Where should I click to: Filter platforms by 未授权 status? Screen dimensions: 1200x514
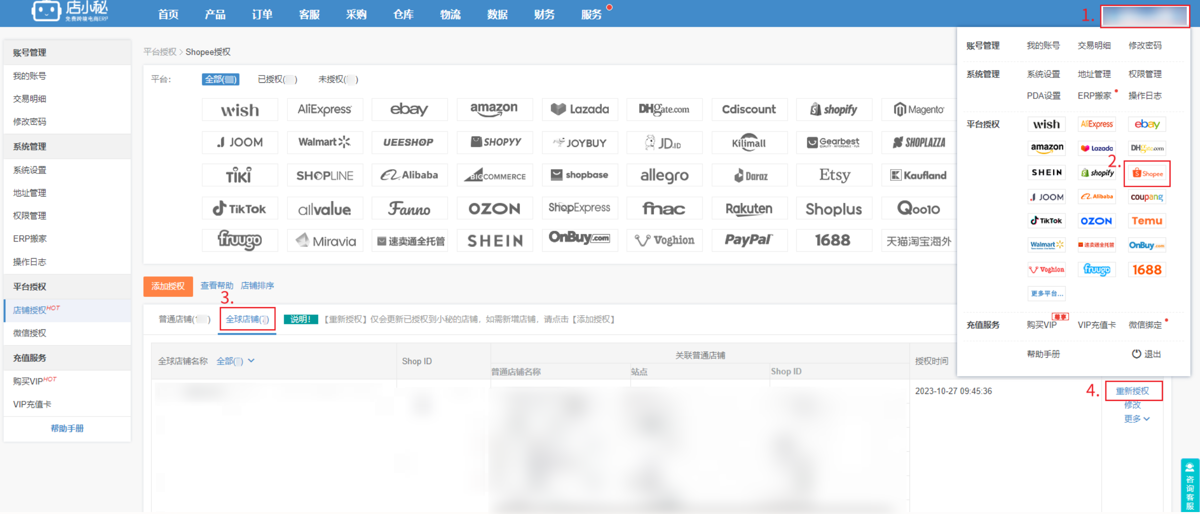pos(338,79)
